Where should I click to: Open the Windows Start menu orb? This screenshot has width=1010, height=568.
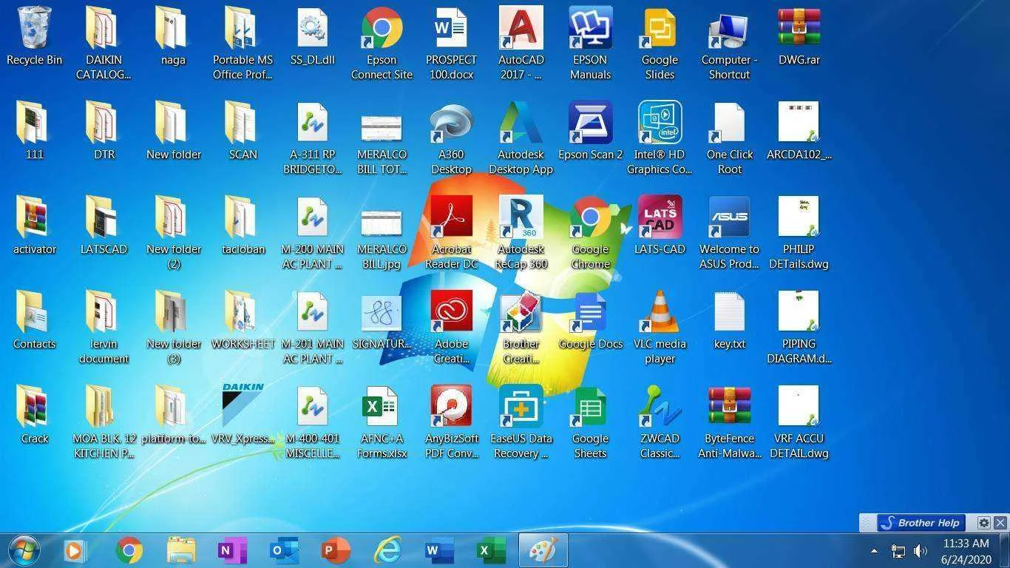(x=24, y=550)
